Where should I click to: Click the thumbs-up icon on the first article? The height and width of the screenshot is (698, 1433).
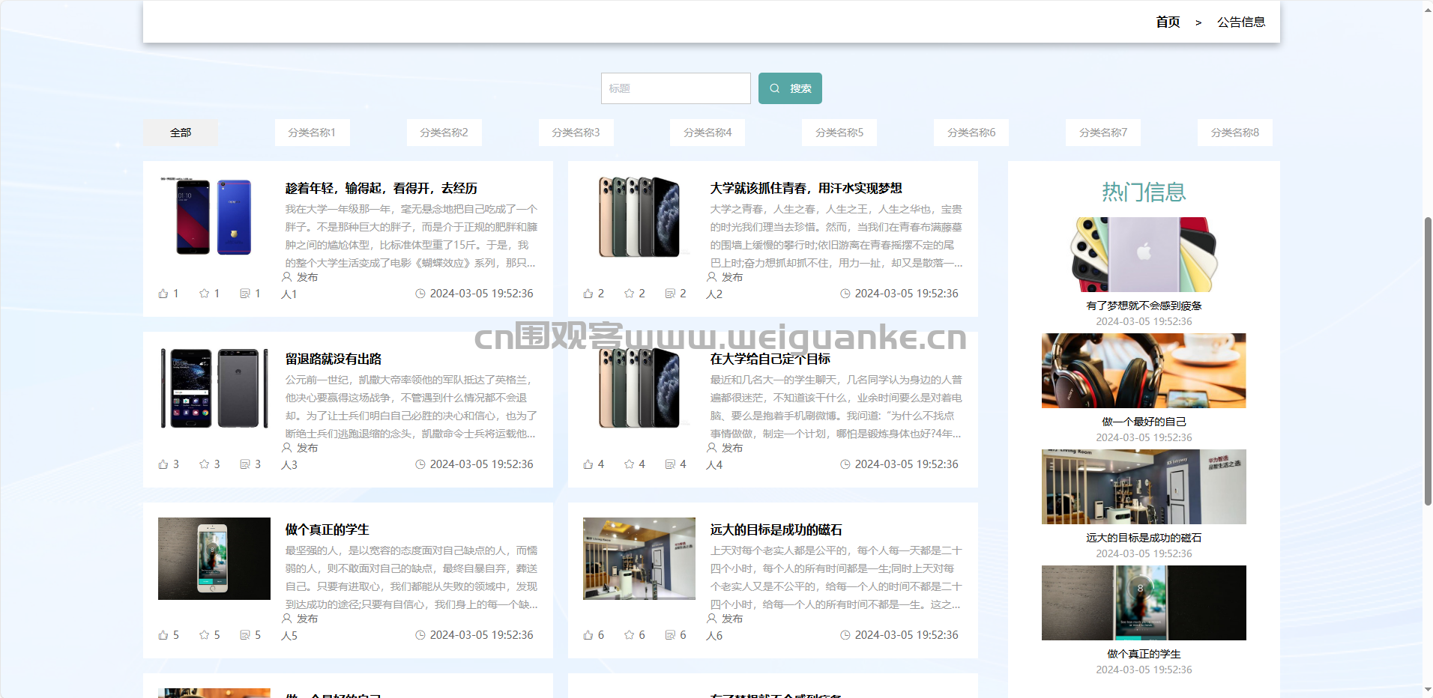[163, 294]
